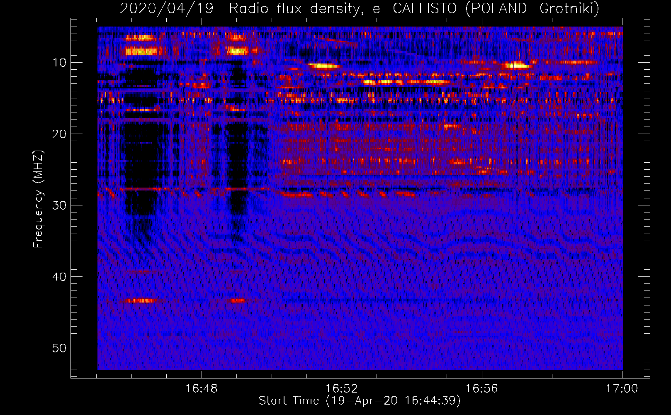Click the plot title 'Radio flux density, e-CALLISTO'
This screenshot has width=671, height=415.
coord(343,9)
